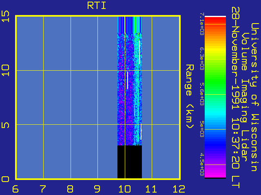Click the range axis tick label 15
Screen dimensions: 261x195
5,16
